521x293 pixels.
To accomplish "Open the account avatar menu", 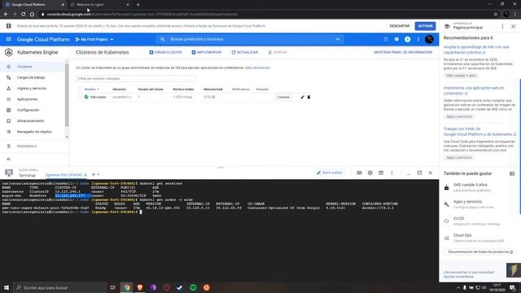I will point(429,39).
